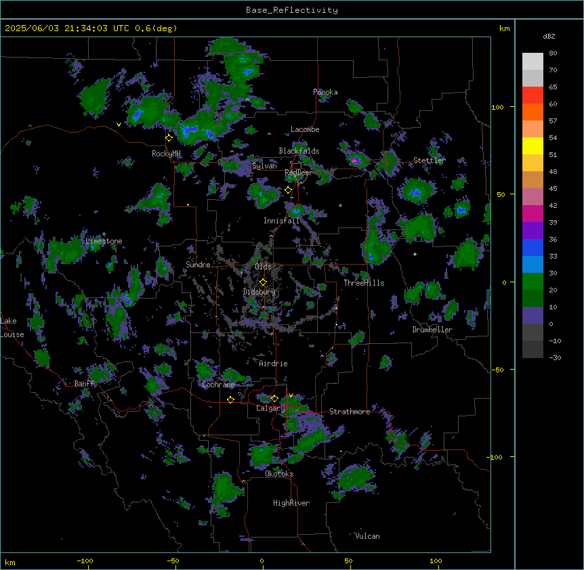This screenshot has width=584, height=570.
Task: Select the Sundre label
Action: point(198,265)
